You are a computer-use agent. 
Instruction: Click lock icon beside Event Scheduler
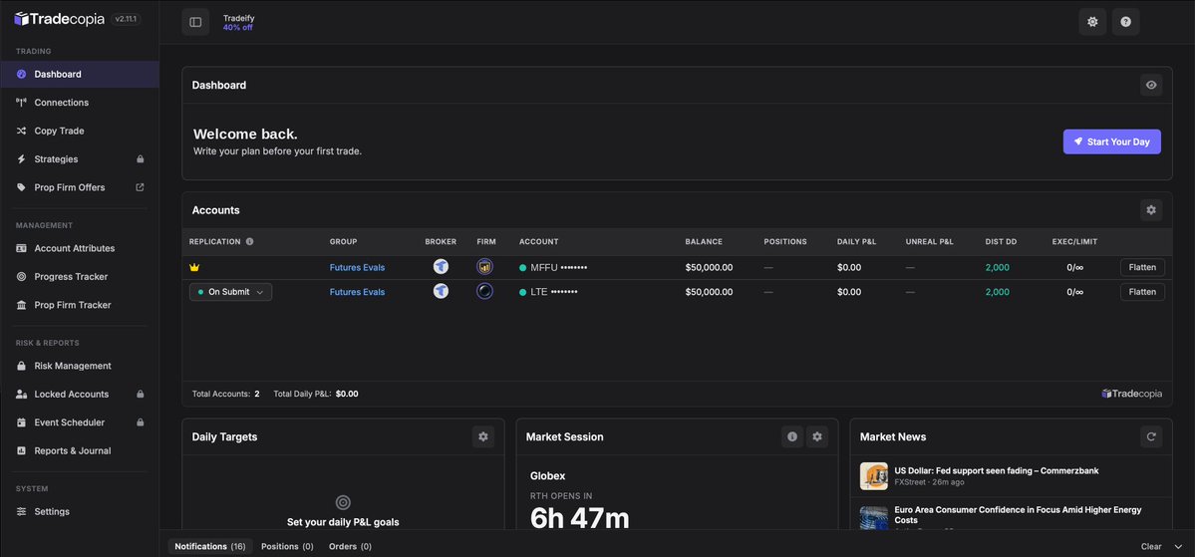140,422
